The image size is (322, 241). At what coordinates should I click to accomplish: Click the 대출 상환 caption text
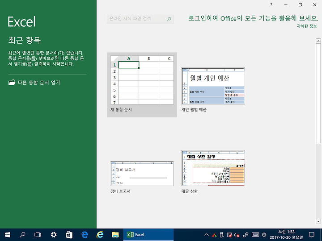click(x=190, y=191)
